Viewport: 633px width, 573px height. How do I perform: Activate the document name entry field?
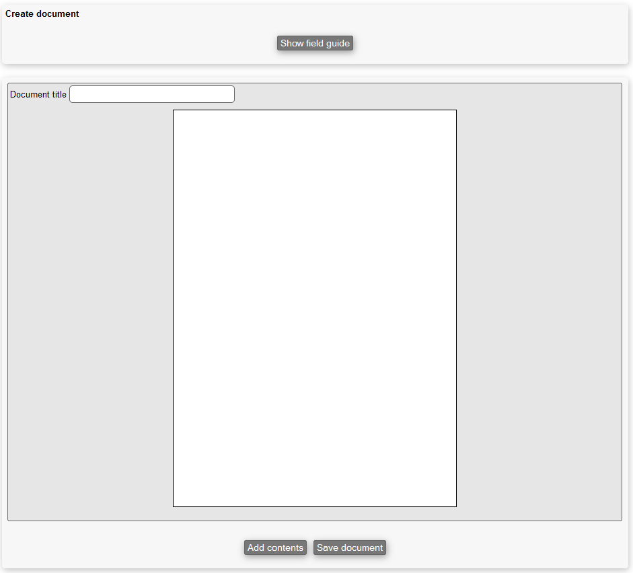coord(152,94)
